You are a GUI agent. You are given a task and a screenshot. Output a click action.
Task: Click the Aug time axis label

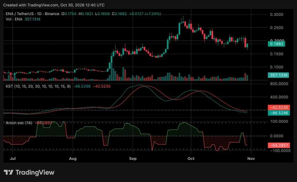pos(73,158)
